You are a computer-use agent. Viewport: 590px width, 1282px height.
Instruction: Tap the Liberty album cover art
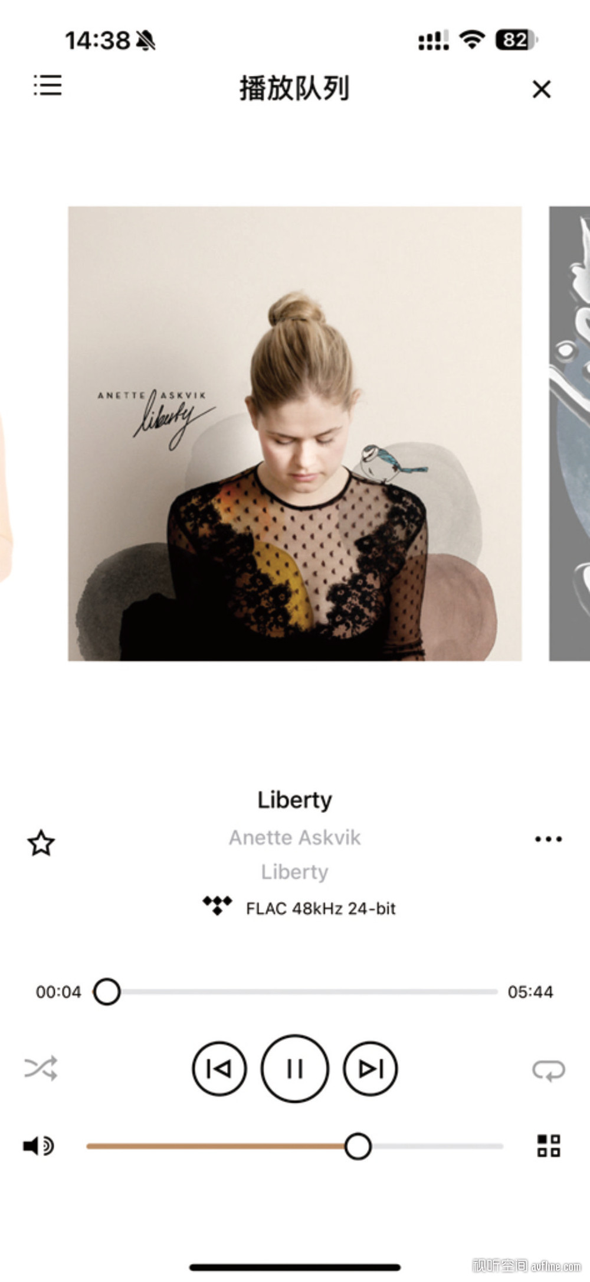(295, 433)
